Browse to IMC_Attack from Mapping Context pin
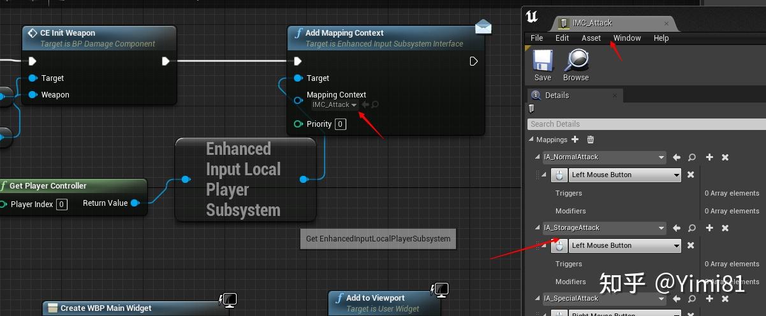 click(375, 104)
